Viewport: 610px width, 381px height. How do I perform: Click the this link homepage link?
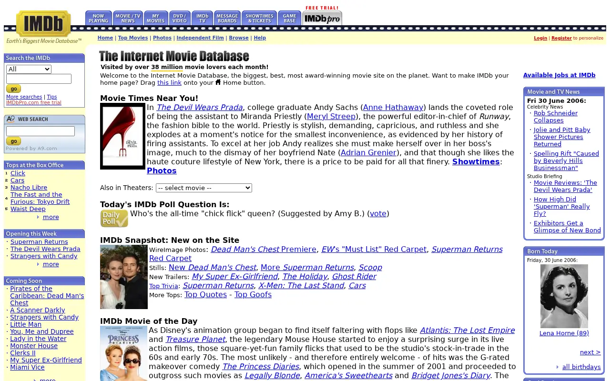tap(170, 83)
